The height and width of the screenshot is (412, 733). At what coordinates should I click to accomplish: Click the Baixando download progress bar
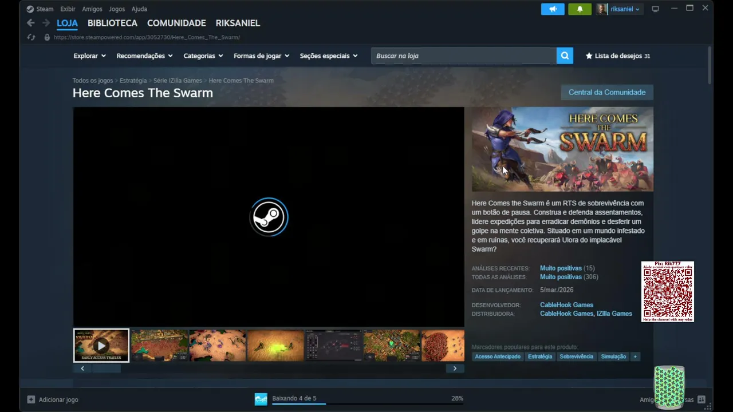[x=368, y=404]
